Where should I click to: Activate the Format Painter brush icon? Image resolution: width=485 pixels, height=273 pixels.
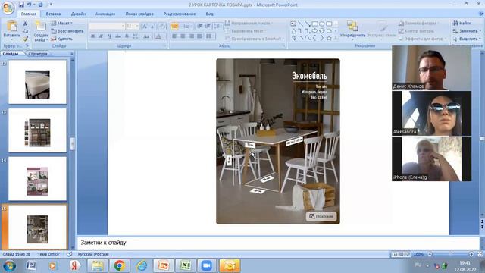point(25,39)
